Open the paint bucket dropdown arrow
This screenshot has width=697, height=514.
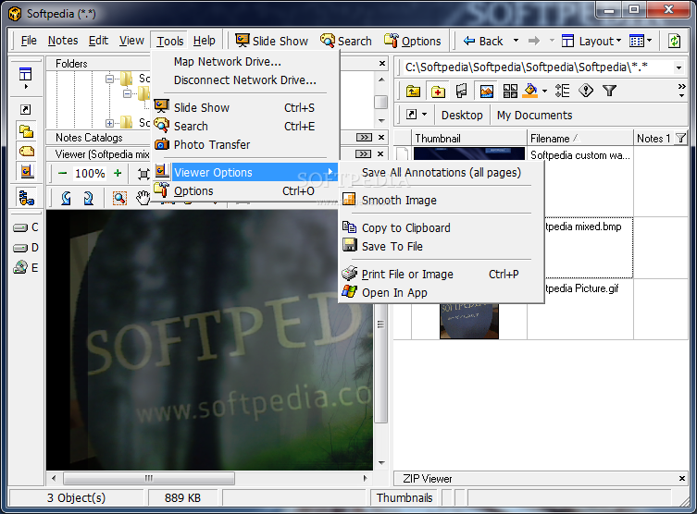(x=544, y=92)
